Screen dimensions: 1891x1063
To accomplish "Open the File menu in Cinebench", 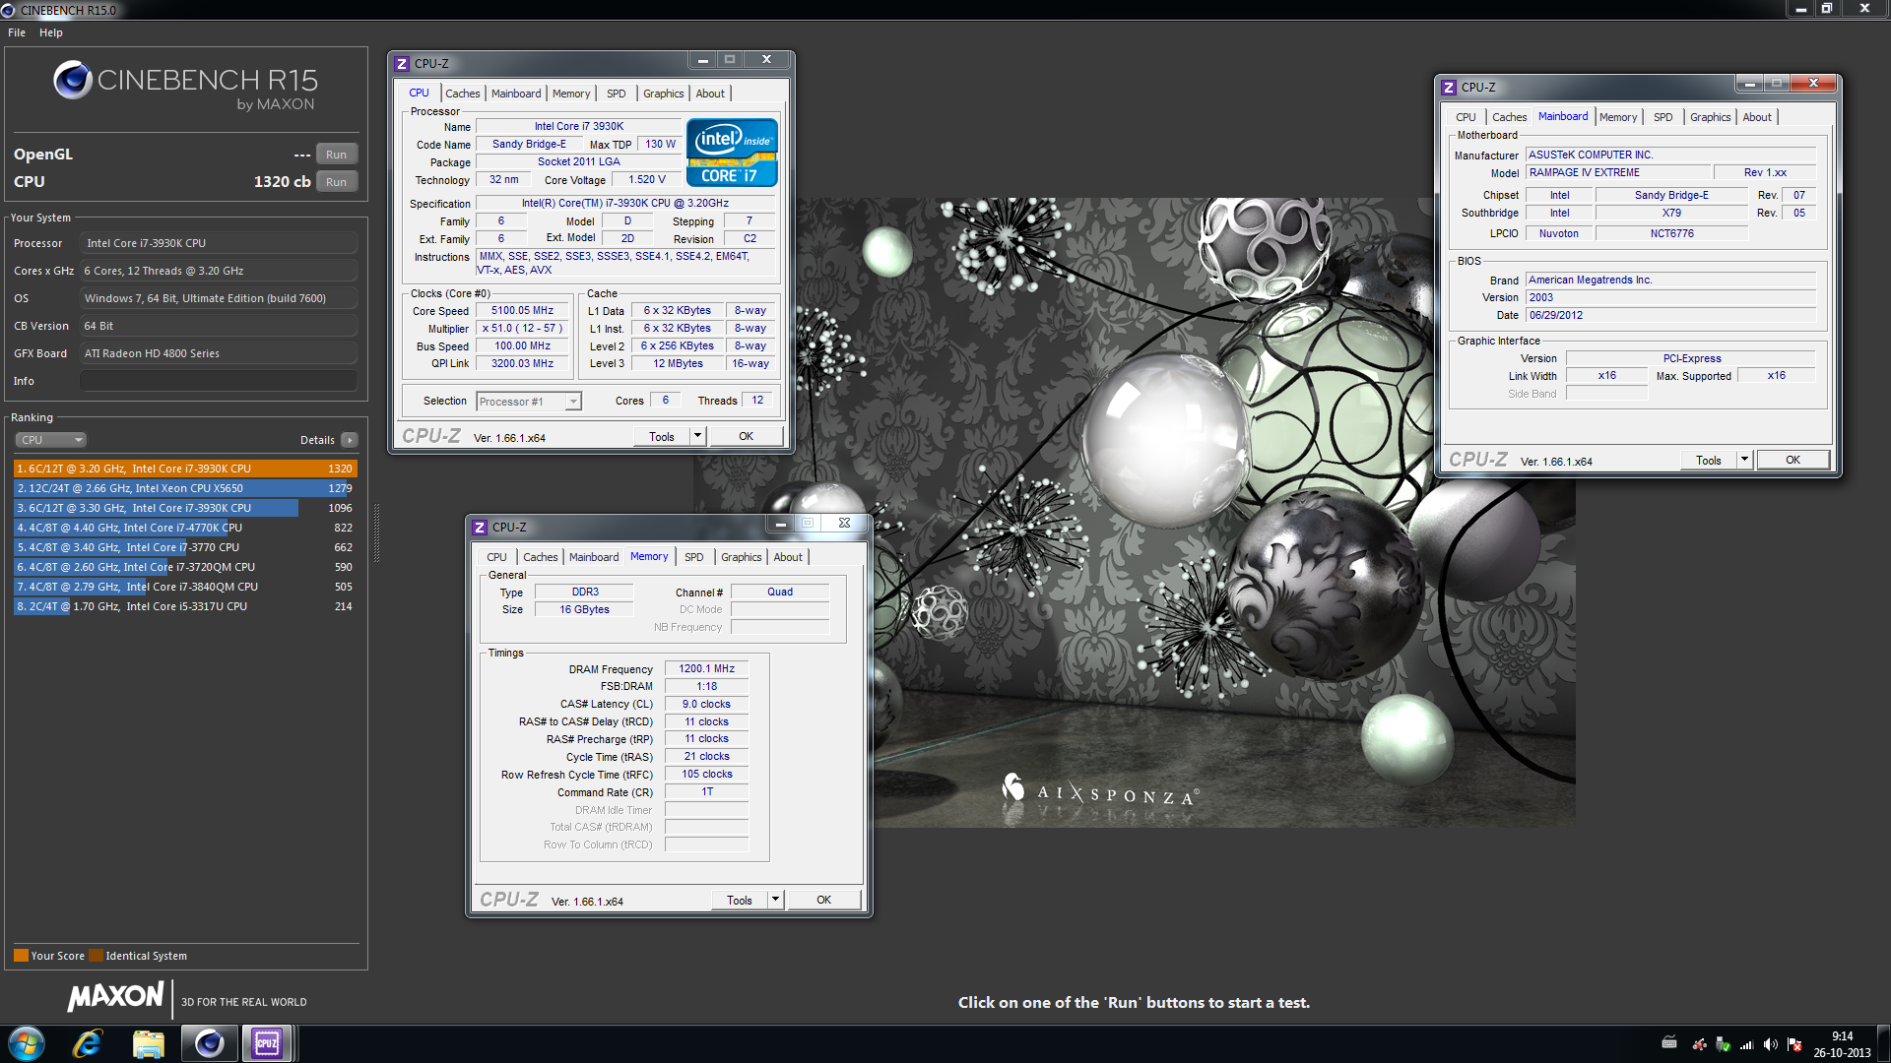I will pyautogui.click(x=17, y=32).
